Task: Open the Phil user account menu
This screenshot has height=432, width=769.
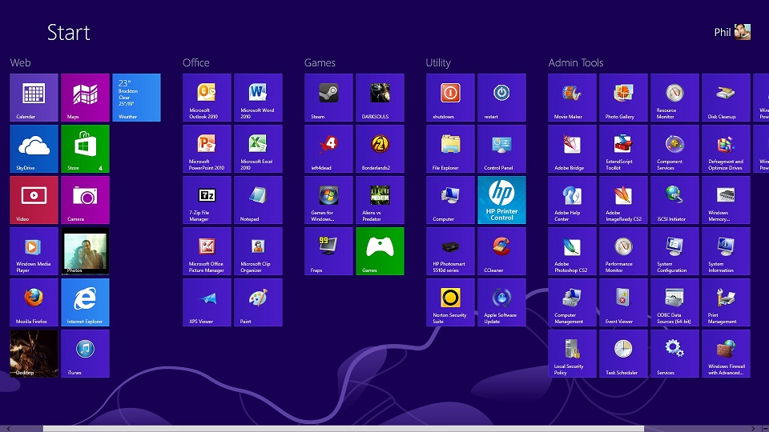Action: tap(732, 32)
